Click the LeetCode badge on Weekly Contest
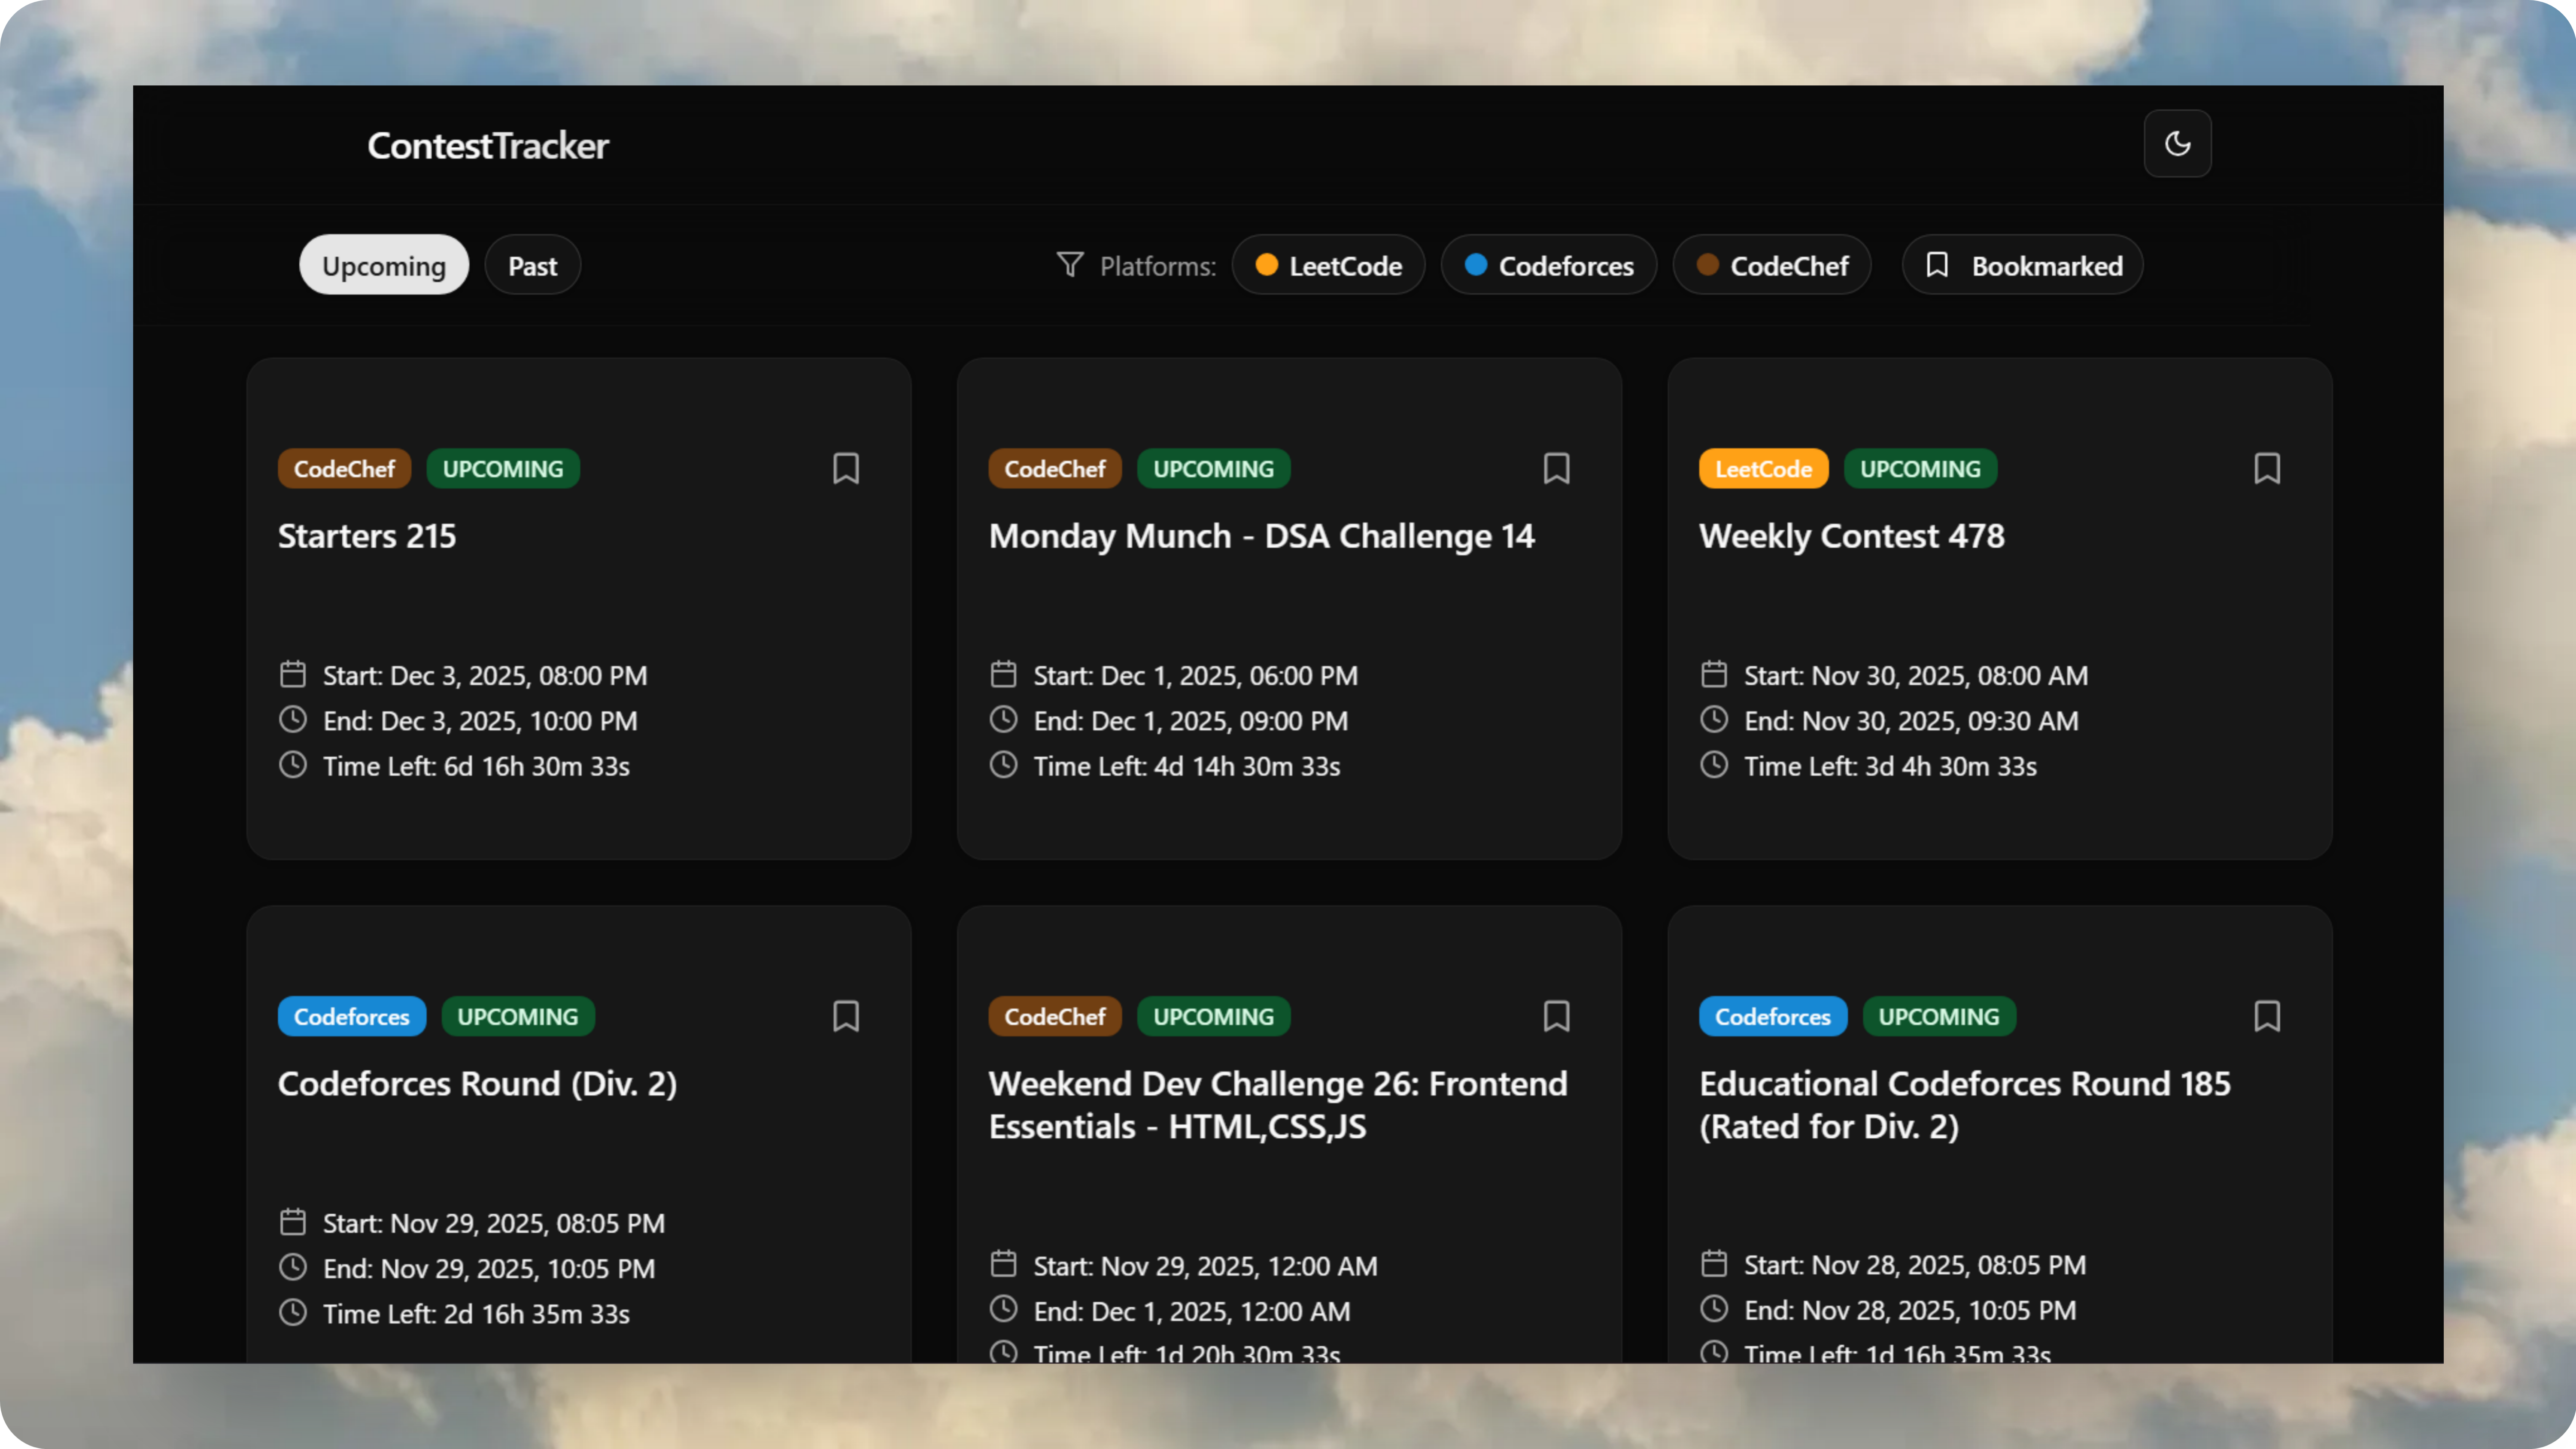2576x1449 pixels. (1763, 469)
